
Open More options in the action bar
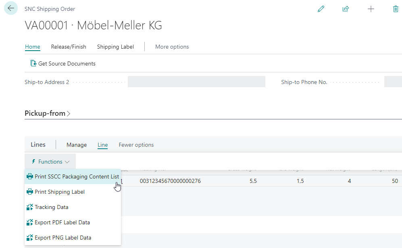point(172,47)
